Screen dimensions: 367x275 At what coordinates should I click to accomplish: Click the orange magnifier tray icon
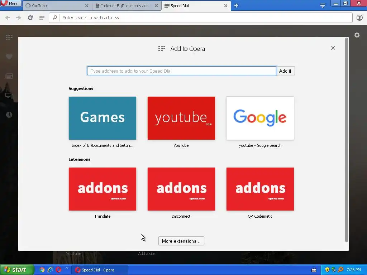pos(340,270)
